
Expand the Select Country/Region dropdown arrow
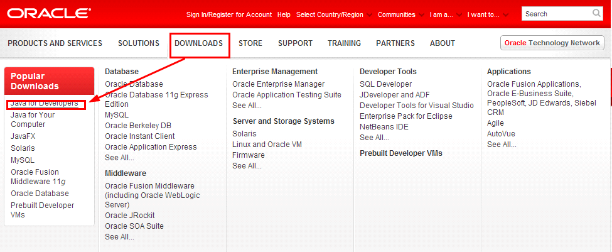(370, 15)
